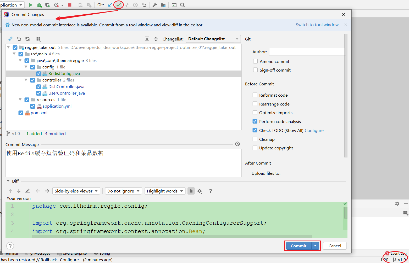409x263 pixels.
Task: Open the Side-by-side viewer dropdown
Action: coord(76,191)
